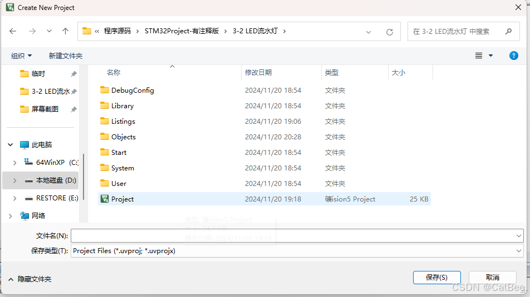Save the project with 保存(S)
The width and height of the screenshot is (530, 297).
coord(436,278)
